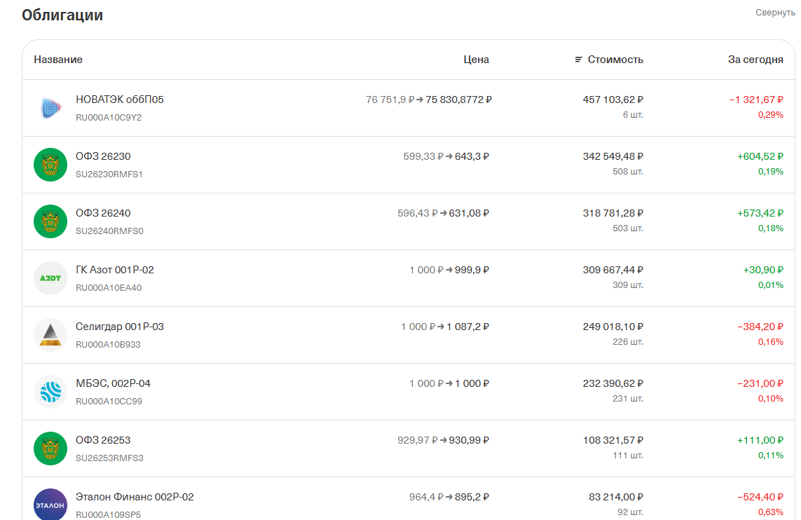Click the Эталон Финанс purple logo
Viewport: 801px width, 520px height.
pos(50,505)
